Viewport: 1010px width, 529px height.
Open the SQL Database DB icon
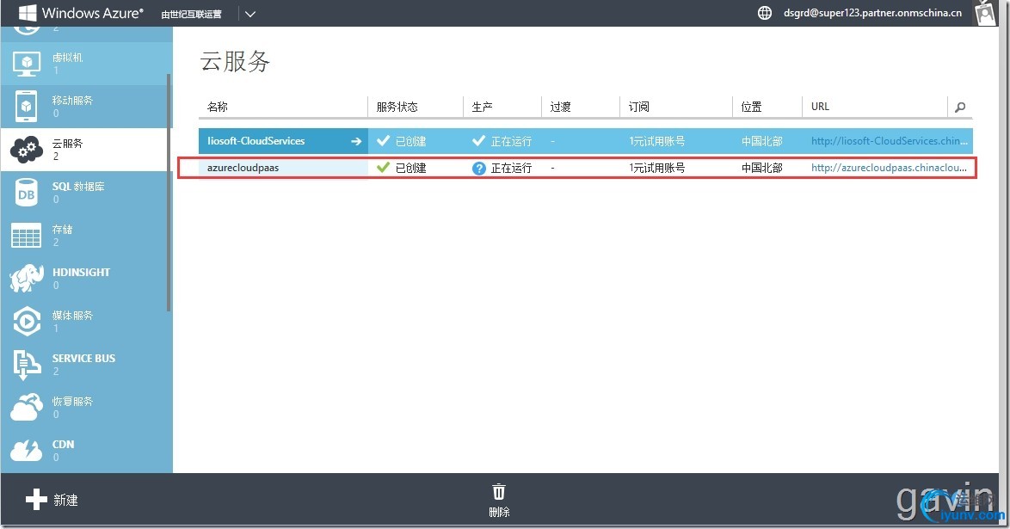click(27, 193)
